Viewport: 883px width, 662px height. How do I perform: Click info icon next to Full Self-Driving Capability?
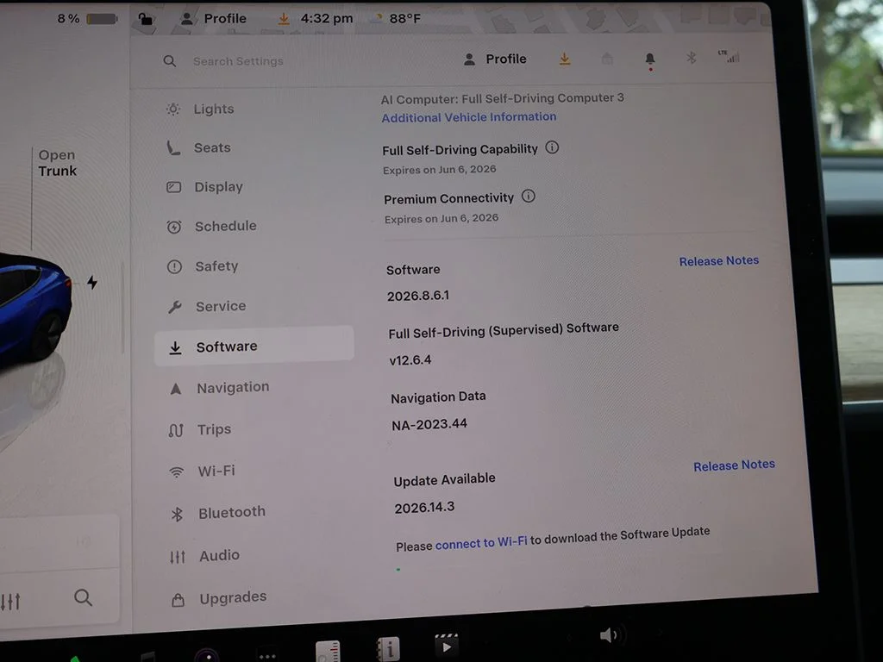(552, 147)
